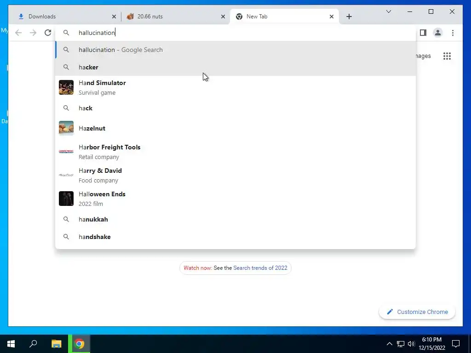Open a new browser tab

[349, 17]
